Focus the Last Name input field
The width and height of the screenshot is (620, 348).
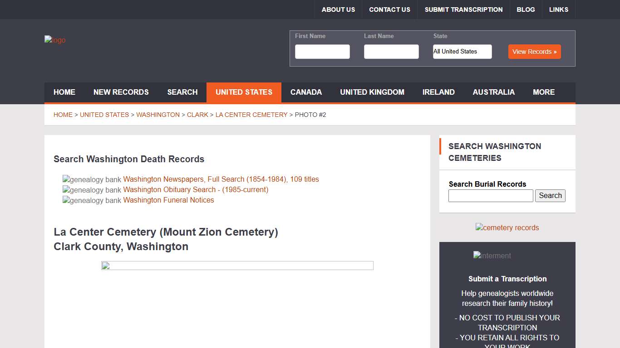[x=391, y=52]
